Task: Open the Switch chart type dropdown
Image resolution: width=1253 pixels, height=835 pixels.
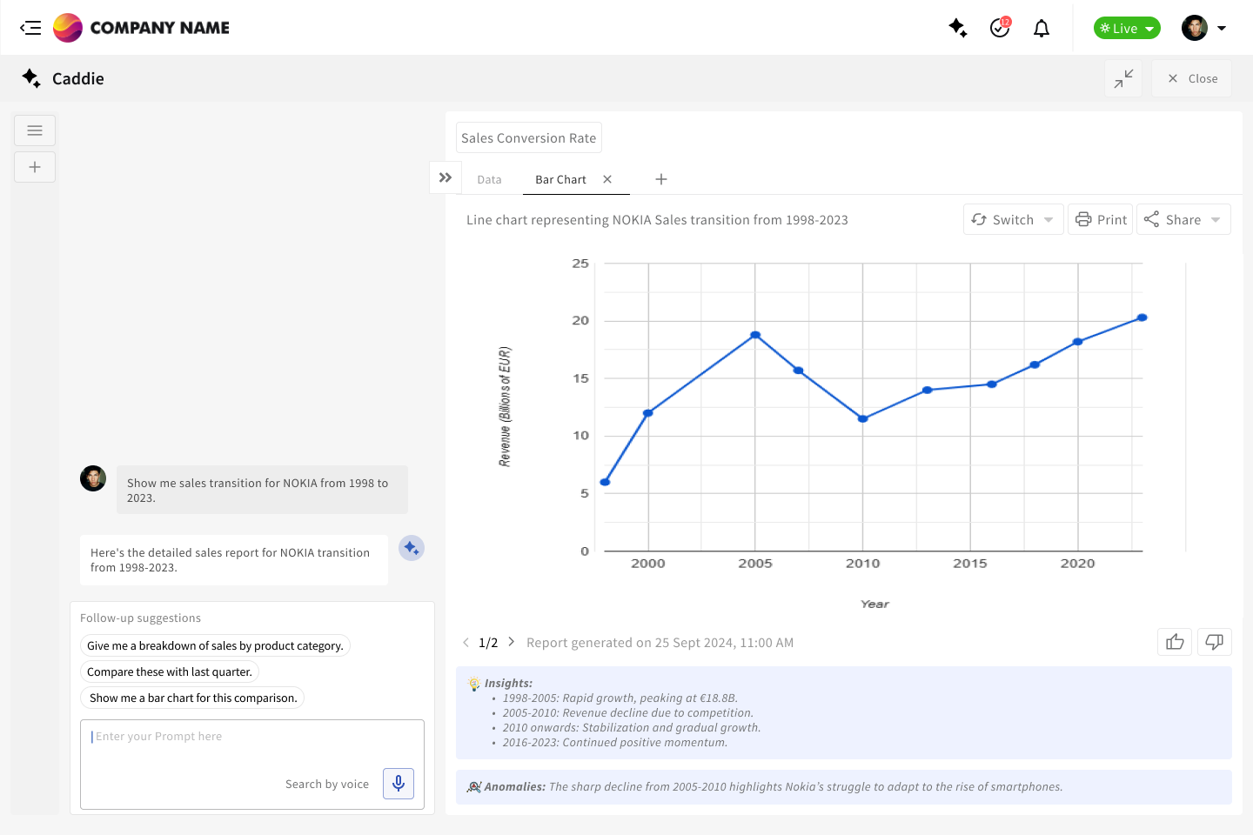Action: coord(1013,219)
